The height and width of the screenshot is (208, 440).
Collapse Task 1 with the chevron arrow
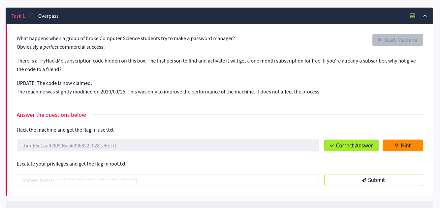(x=425, y=16)
